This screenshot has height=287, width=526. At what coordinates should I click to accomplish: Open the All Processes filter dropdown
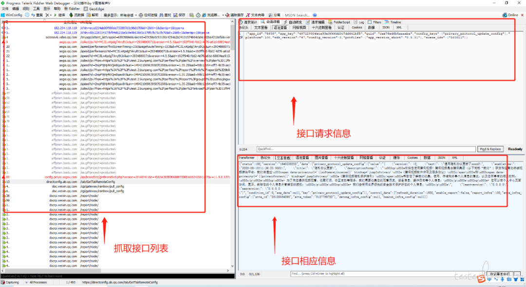coord(36,282)
